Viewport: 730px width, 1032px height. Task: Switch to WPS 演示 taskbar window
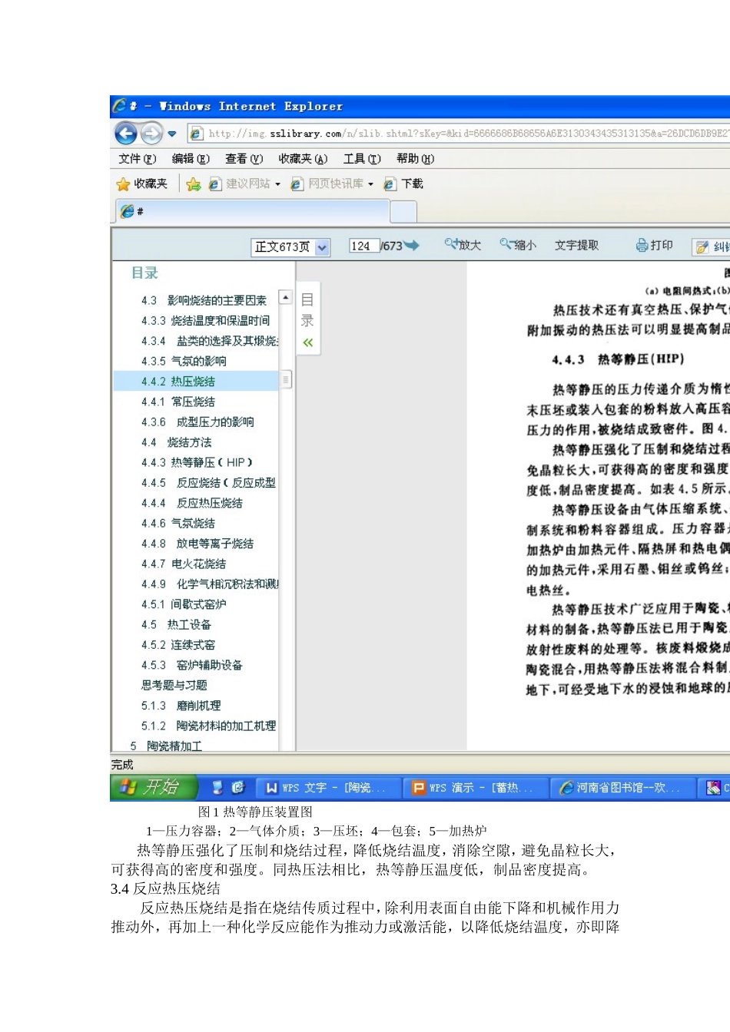[476, 788]
